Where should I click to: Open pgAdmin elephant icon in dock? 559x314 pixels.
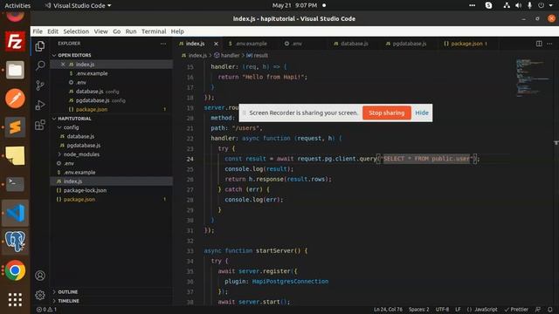click(x=15, y=242)
